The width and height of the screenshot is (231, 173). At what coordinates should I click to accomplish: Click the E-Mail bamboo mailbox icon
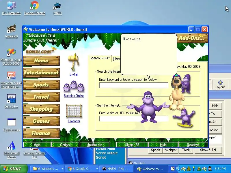point(74,62)
